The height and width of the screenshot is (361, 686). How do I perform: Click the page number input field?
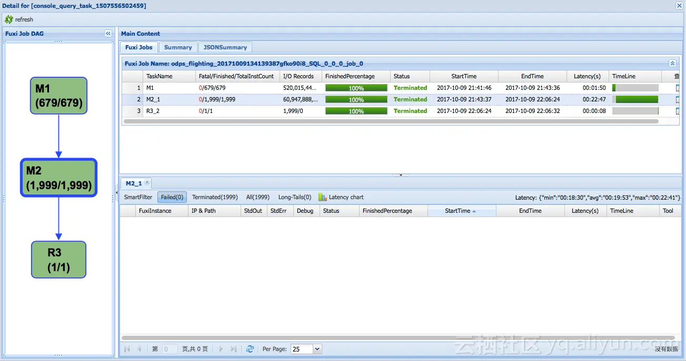(x=170, y=349)
